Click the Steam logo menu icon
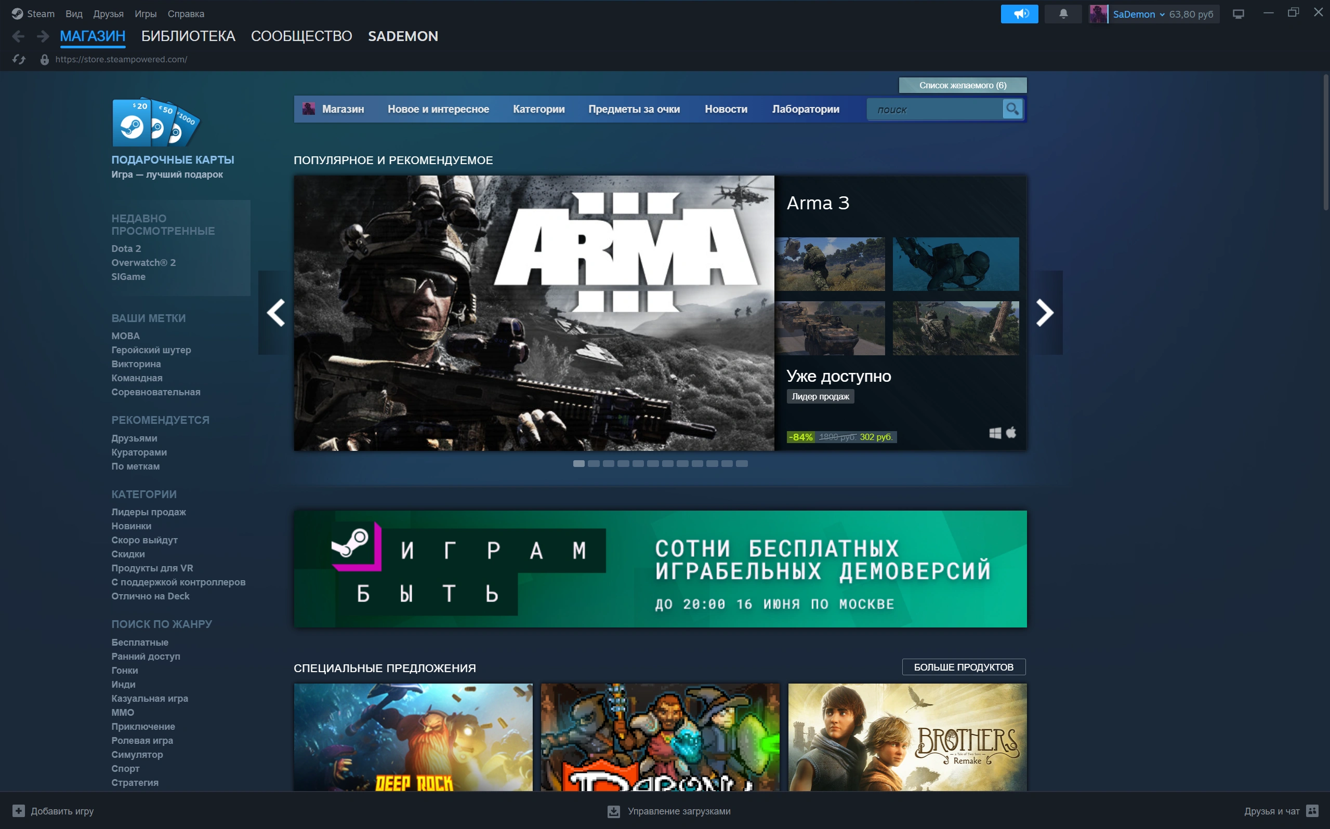This screenshot has height=829, width=1330. 17,14
